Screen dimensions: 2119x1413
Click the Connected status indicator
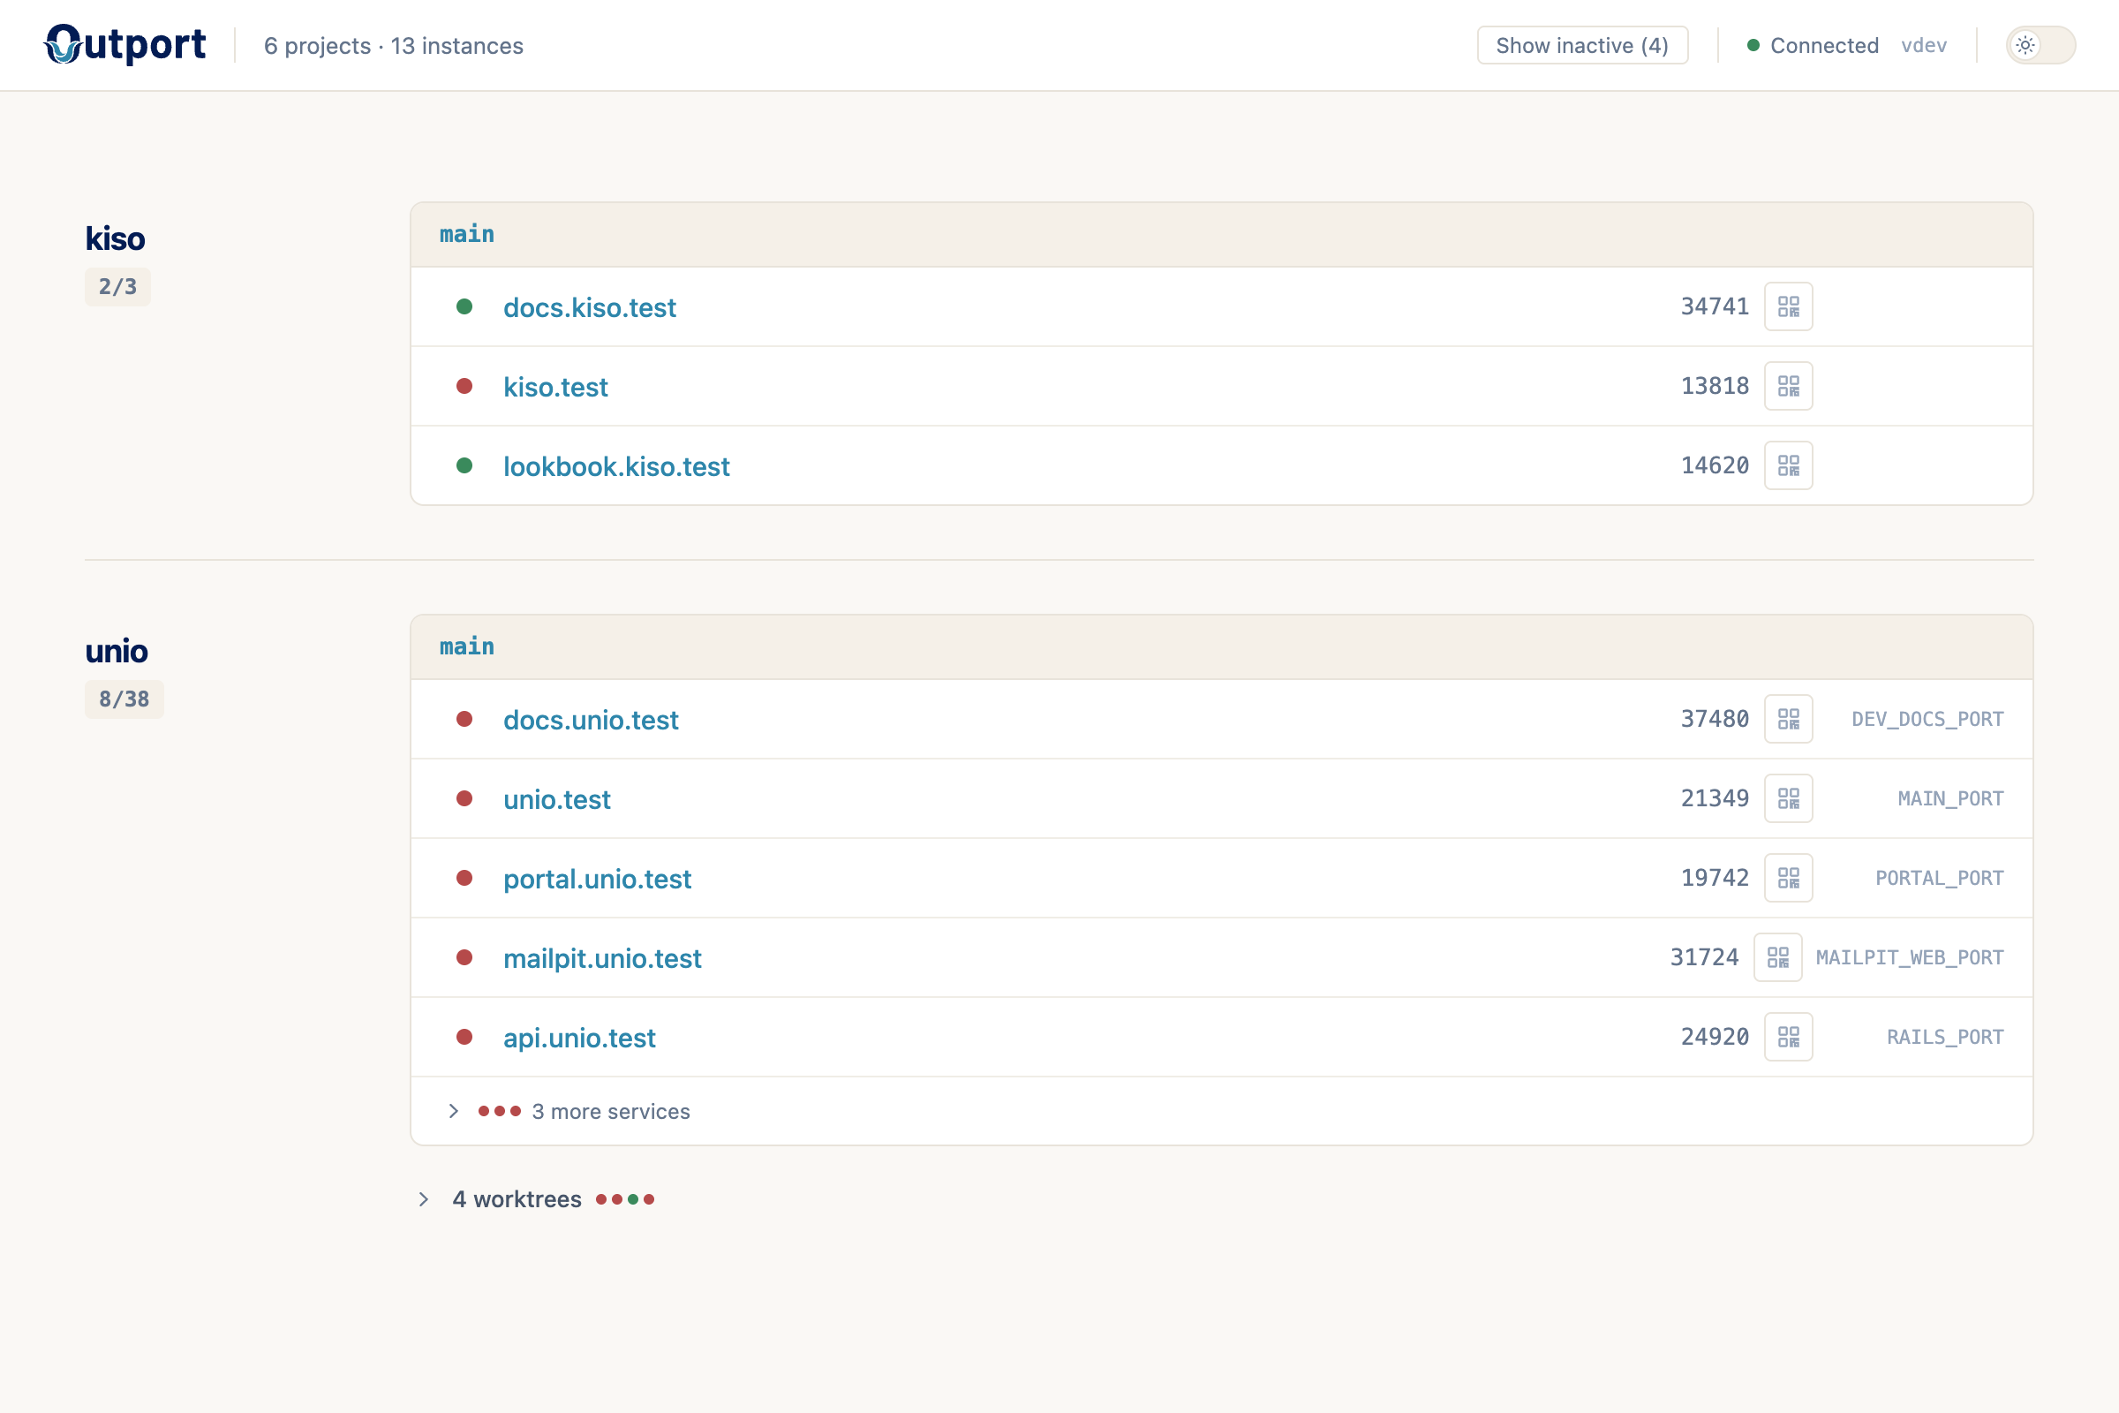tap(1813, 45)
